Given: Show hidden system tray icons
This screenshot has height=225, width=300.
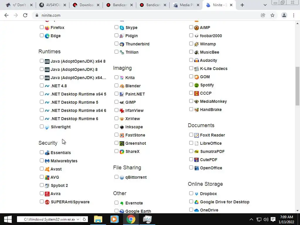Looking at the screenshot, I should (251, 219).
